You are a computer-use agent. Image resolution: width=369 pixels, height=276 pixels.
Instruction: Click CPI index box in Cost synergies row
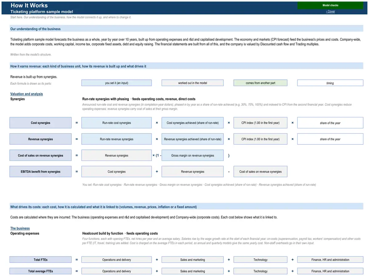[260, 123]
